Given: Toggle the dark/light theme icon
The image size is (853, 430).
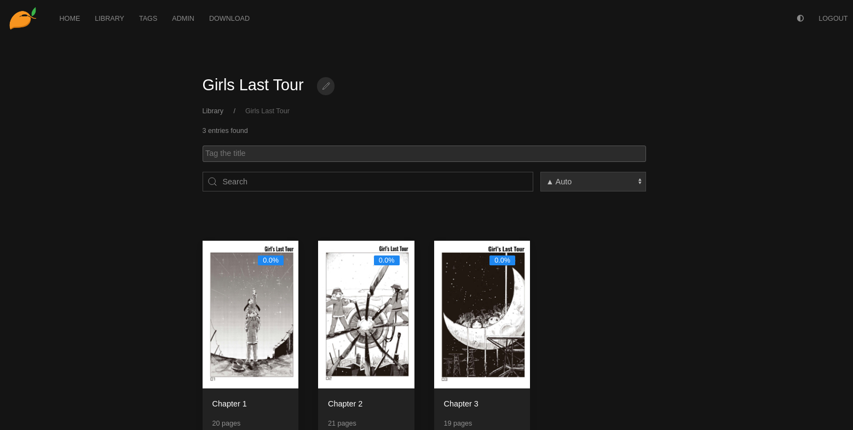Looking at the screenshot, I should click(x=800, y=18).
